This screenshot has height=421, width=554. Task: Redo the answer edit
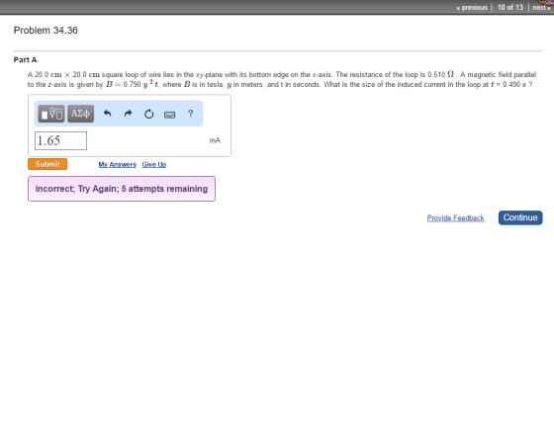(x=128, y=114)
